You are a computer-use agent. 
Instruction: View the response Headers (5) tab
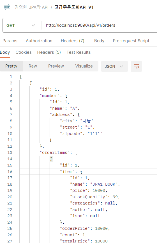point(49,52)
